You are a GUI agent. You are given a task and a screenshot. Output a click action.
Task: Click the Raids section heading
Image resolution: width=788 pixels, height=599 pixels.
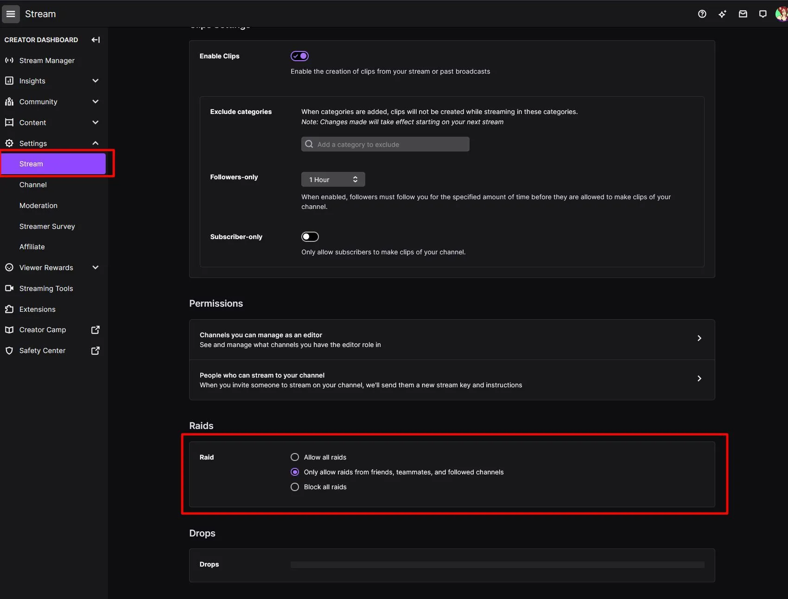[x=201, y=426]
